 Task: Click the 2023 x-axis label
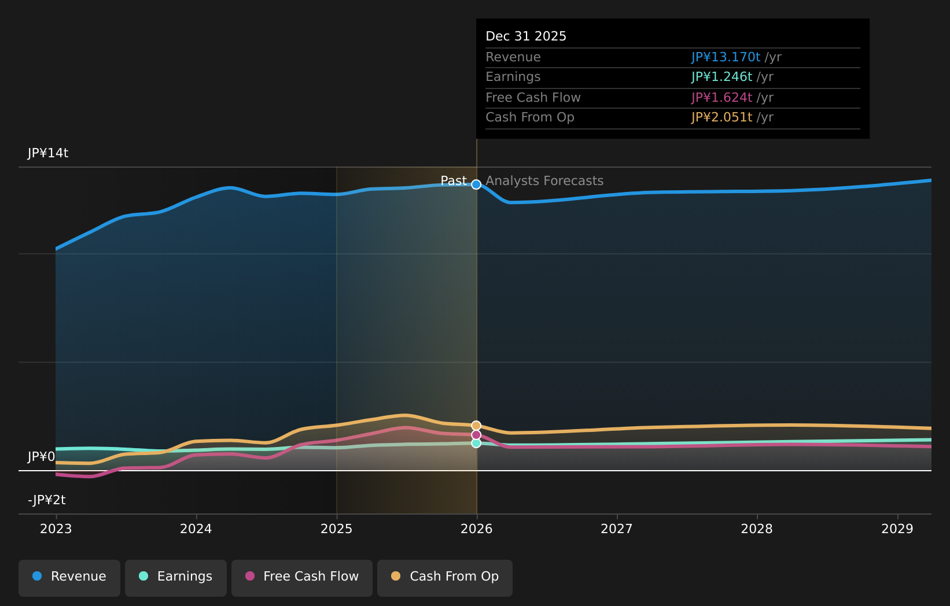(x=56, y=529)
